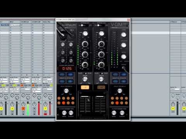This screenshot has width=186, height=139.
Task: Click upper-right blue button in left effect panel
Action: coord(70,74)
